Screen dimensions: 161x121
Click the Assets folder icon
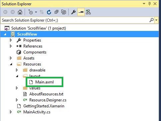tap(19, 58)
